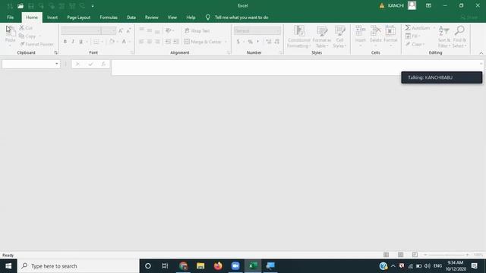Click the Decrease Decimal icon
This screenshot has width=486, height=273.
(x=276, y=42)
